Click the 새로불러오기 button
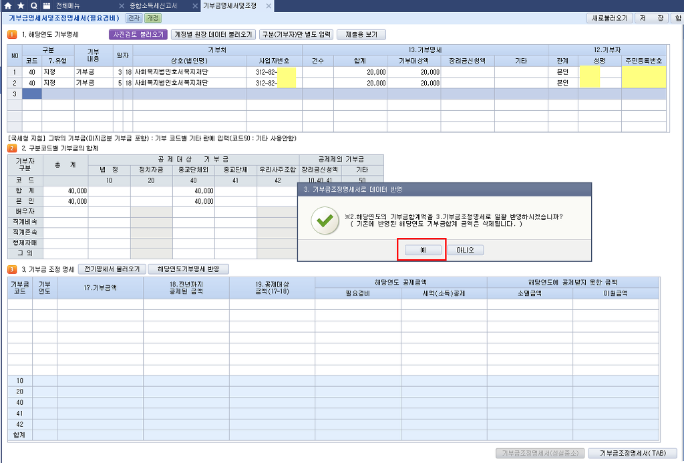Viewport: 684px width, 463px height. pos(609,18)
